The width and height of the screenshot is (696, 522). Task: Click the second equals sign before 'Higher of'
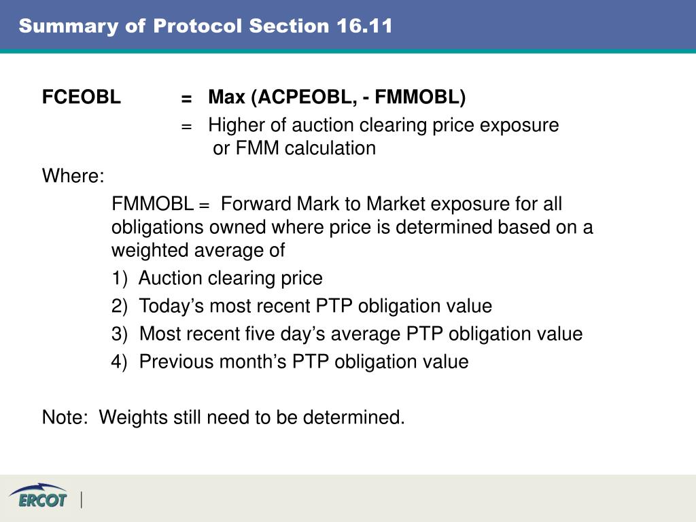[x=186, y=126]
